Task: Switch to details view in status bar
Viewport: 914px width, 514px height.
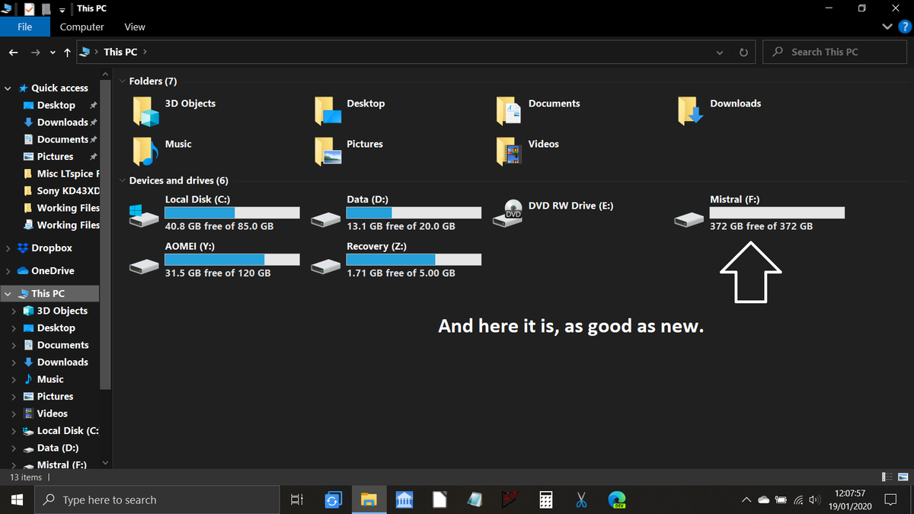Action: pos(887,477)
